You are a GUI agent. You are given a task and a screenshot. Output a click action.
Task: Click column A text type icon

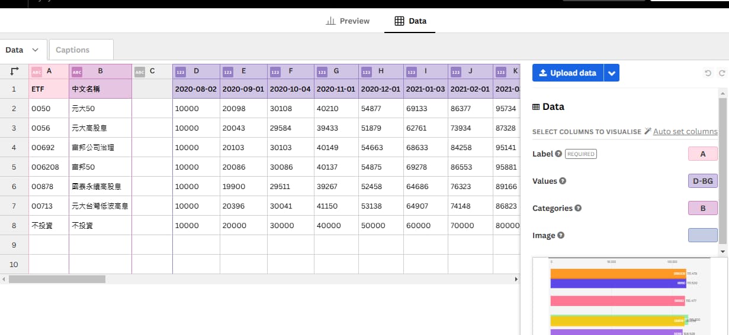(37, 72)
